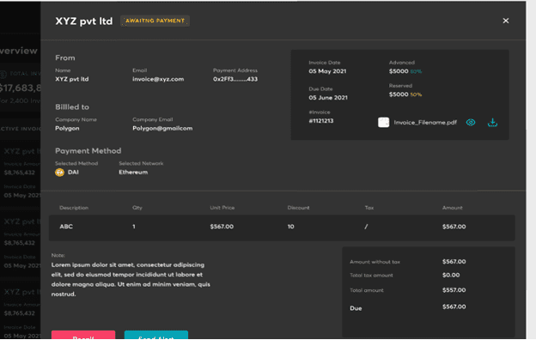
Task: Click the Amount without tax $567.00 value
Action: pyautogui.click(x=454, y=261)
